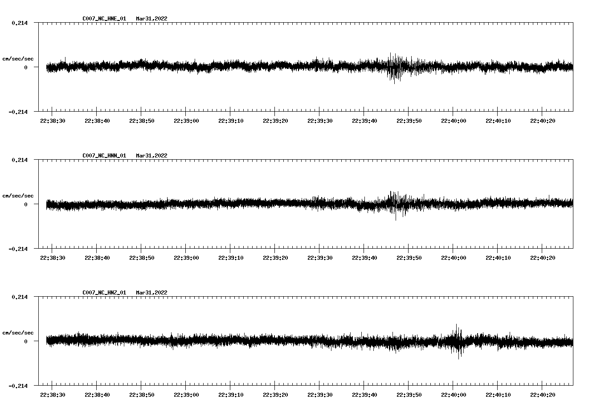Click the C007_NC_HNE_01 plot title
The width and height of the screenshot is (605, 411).
(104, 19)
